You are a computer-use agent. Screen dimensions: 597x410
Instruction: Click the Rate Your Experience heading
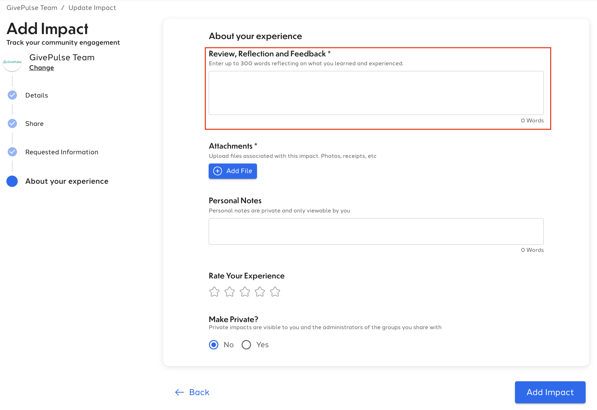tap(247, 276)
